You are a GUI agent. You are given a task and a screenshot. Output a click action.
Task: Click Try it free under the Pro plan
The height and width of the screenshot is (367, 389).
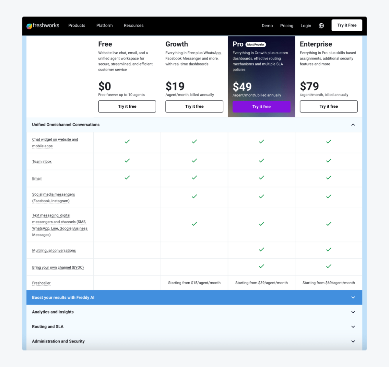coord(261,106)
